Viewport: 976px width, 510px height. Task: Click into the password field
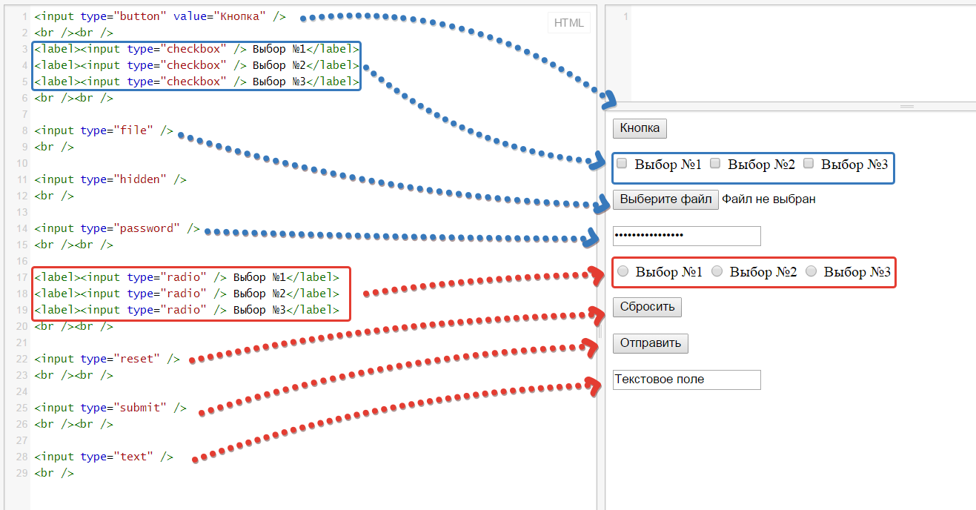(686, 236)
